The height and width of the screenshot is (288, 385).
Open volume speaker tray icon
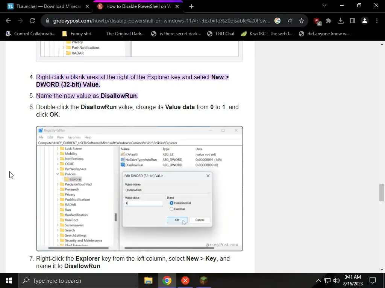coord(336,280)
